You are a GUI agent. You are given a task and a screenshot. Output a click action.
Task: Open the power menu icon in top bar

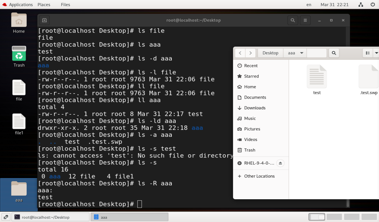tap(373, 4)
